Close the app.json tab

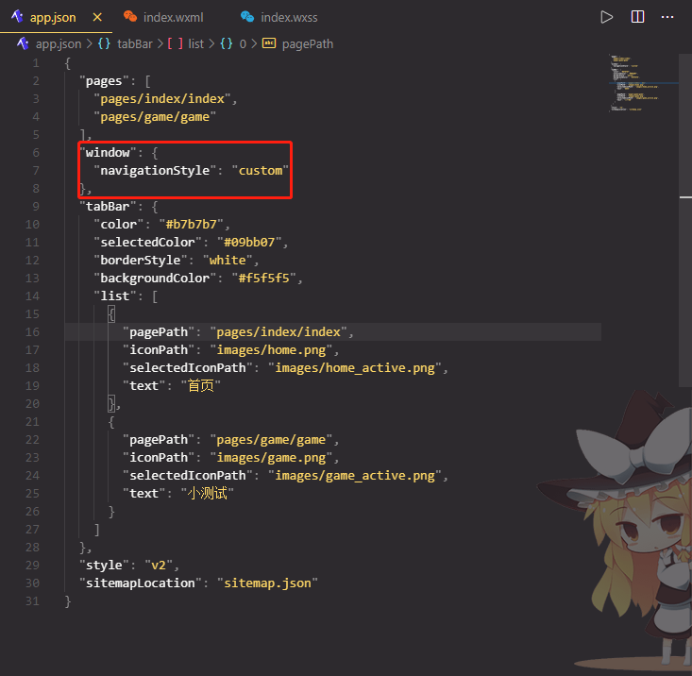coord(97,17)
